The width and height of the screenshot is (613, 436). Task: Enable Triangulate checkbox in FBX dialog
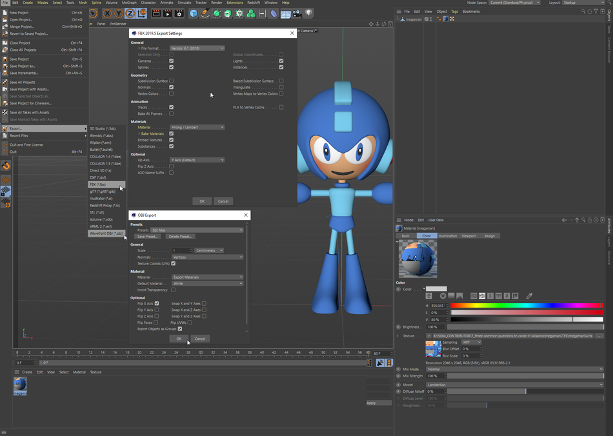pyautogui.click(x=281, y=87)
